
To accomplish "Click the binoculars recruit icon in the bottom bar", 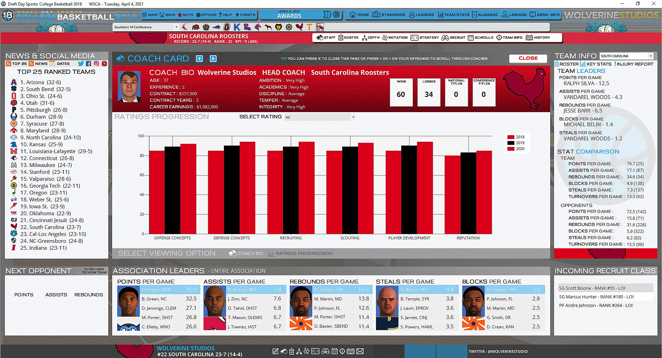I will click(x=325, y=351).
